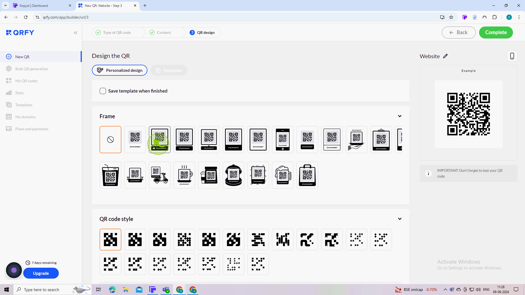This screenshot has height=295, width=525.
Task: Open My QR codes in sidebar
Action: [x=26, y=81]
